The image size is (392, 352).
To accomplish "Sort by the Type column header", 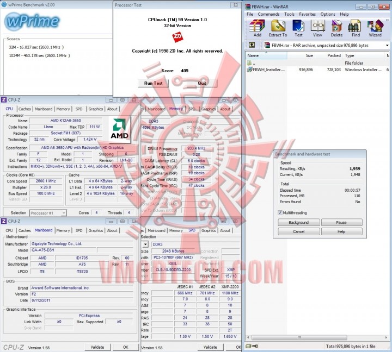I will pos(364,55).
